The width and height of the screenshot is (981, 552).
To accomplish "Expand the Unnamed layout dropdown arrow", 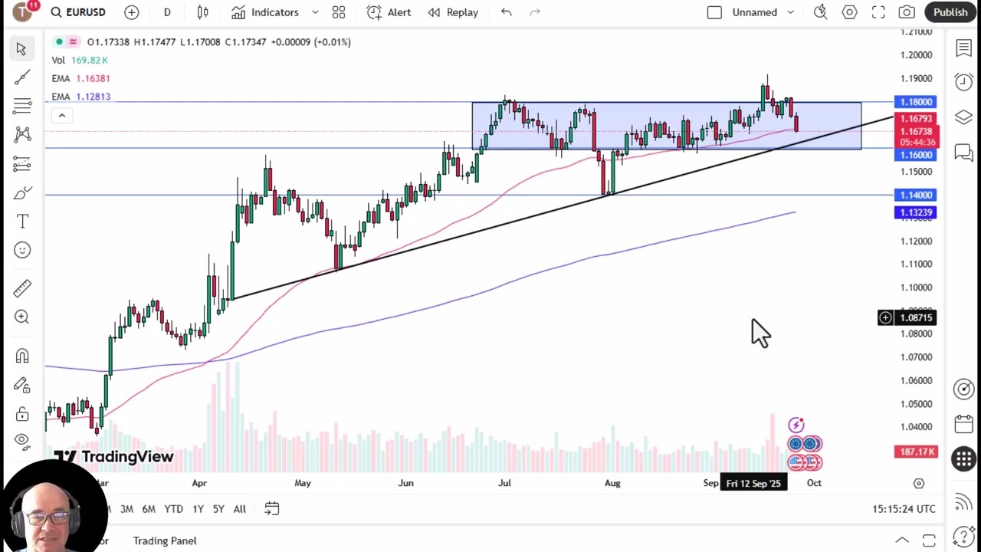I will point(790,12).
